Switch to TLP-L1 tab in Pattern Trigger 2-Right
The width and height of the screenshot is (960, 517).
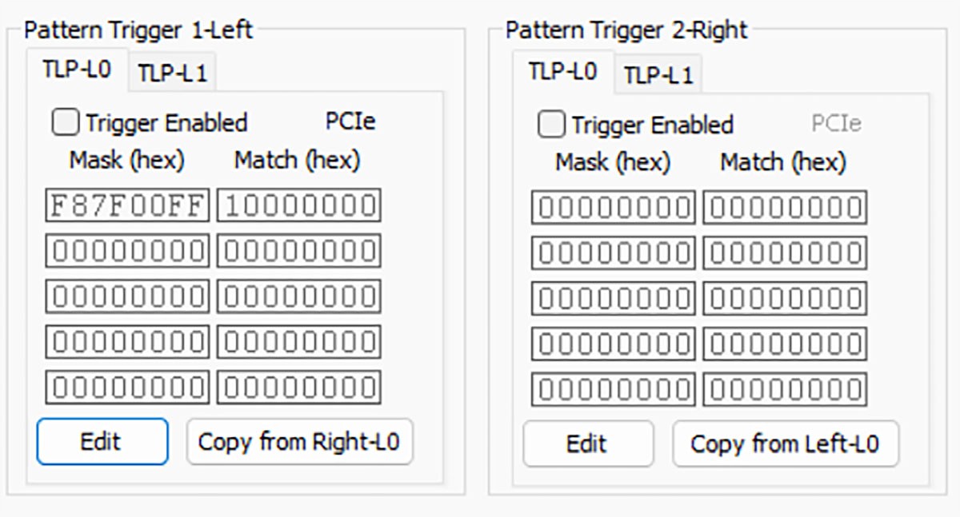(658, 76)
